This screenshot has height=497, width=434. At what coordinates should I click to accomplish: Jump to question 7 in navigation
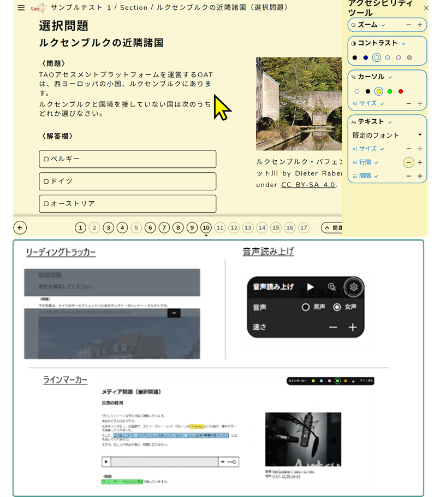click(x=164, y=228)
